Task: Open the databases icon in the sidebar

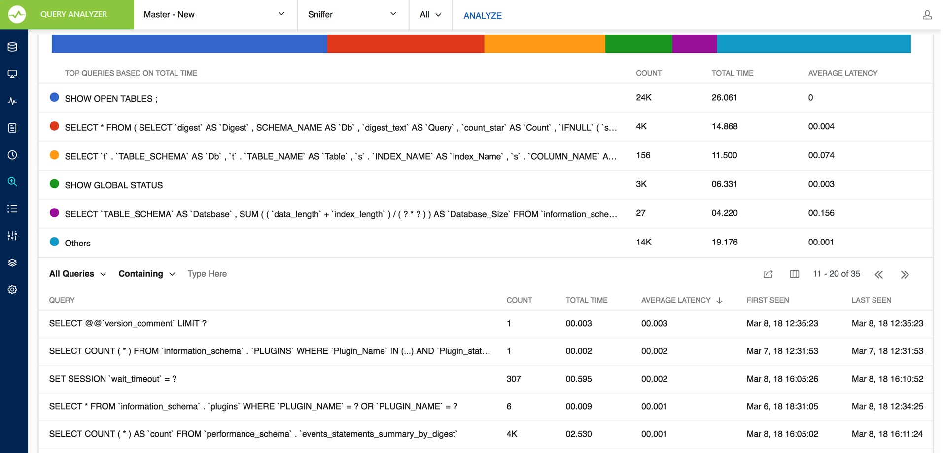Action: [x=12, y=47]
